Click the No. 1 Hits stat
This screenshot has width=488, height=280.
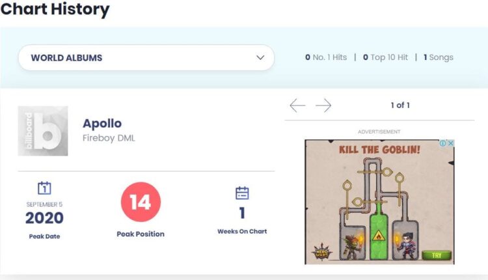coord(326,57)
